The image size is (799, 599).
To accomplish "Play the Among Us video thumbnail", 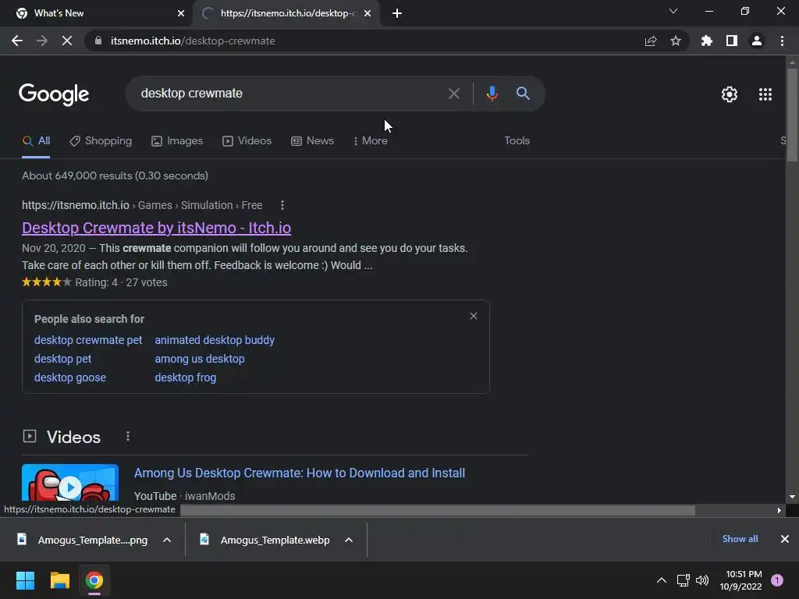I will tap(70, 484).
